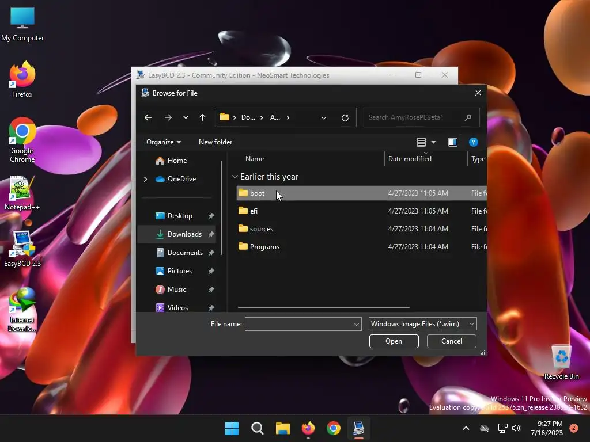Close the Browse for File dialog
The width and height of the screenshot is (590, 442).
pos(478,93)
